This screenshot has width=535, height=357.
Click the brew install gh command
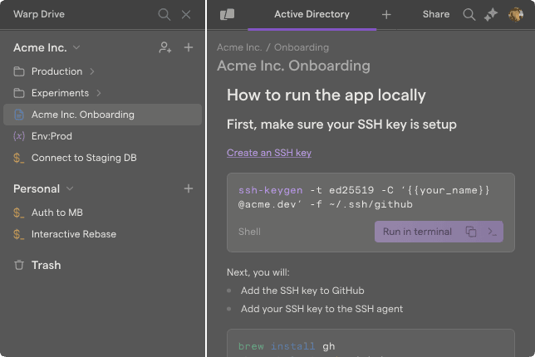[287, 346]
